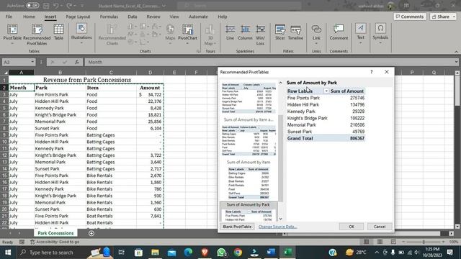Open Word from the Windows taskbar
The width and height of the screenshot is (461, 259).
271,253
